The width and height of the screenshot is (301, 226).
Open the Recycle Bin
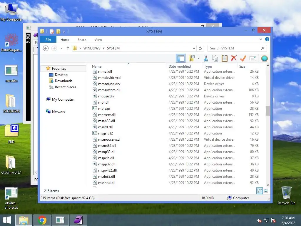(286, 196)
